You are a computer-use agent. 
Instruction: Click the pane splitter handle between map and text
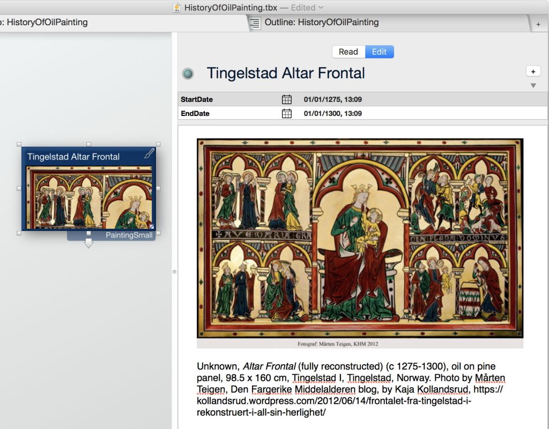point(174,272)
